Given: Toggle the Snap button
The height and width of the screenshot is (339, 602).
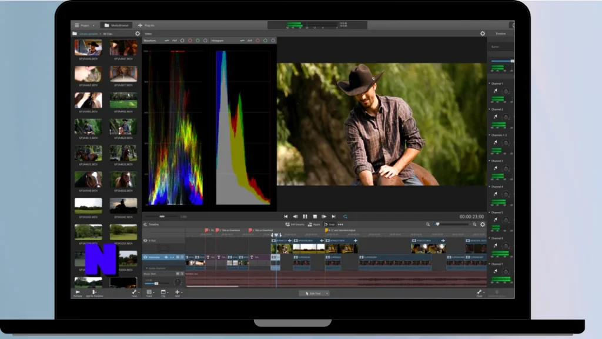Looking at the screenshot, I should (x=329, y=224).
